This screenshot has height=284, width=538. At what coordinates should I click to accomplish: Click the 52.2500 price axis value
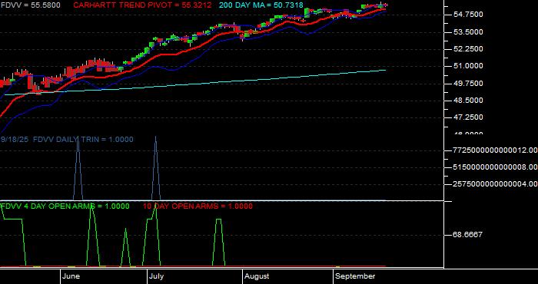[468, 49]
